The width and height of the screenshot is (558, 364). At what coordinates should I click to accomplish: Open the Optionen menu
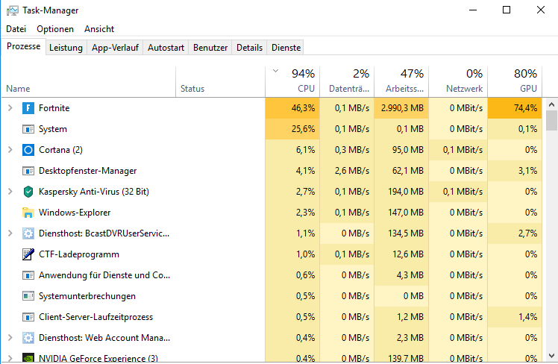[55, 29]
